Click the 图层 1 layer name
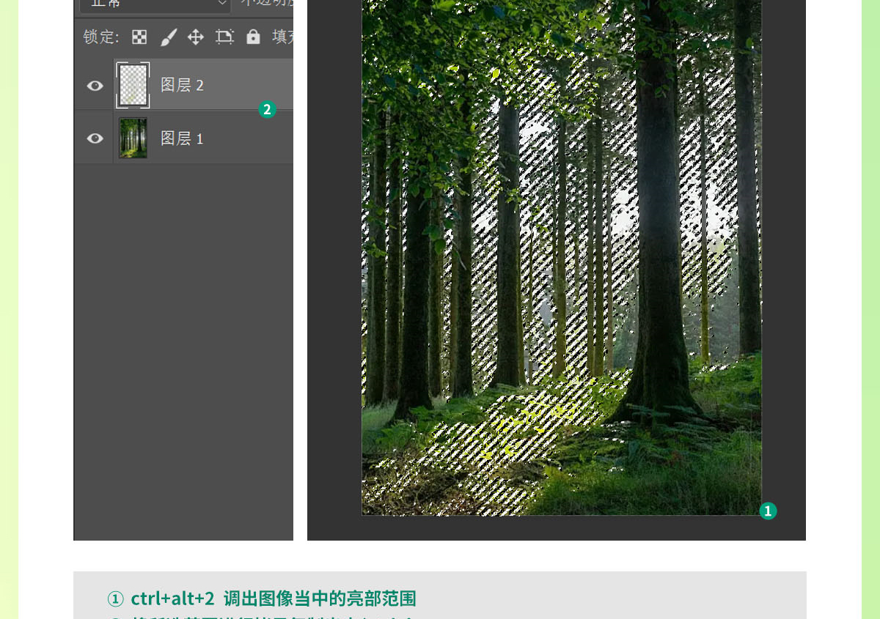 tap(182, 138)
